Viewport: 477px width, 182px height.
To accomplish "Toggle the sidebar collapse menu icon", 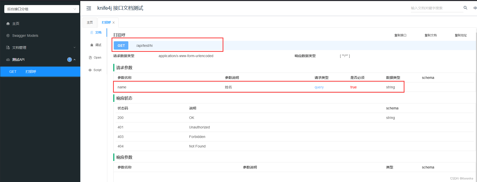I will [89, 8].
